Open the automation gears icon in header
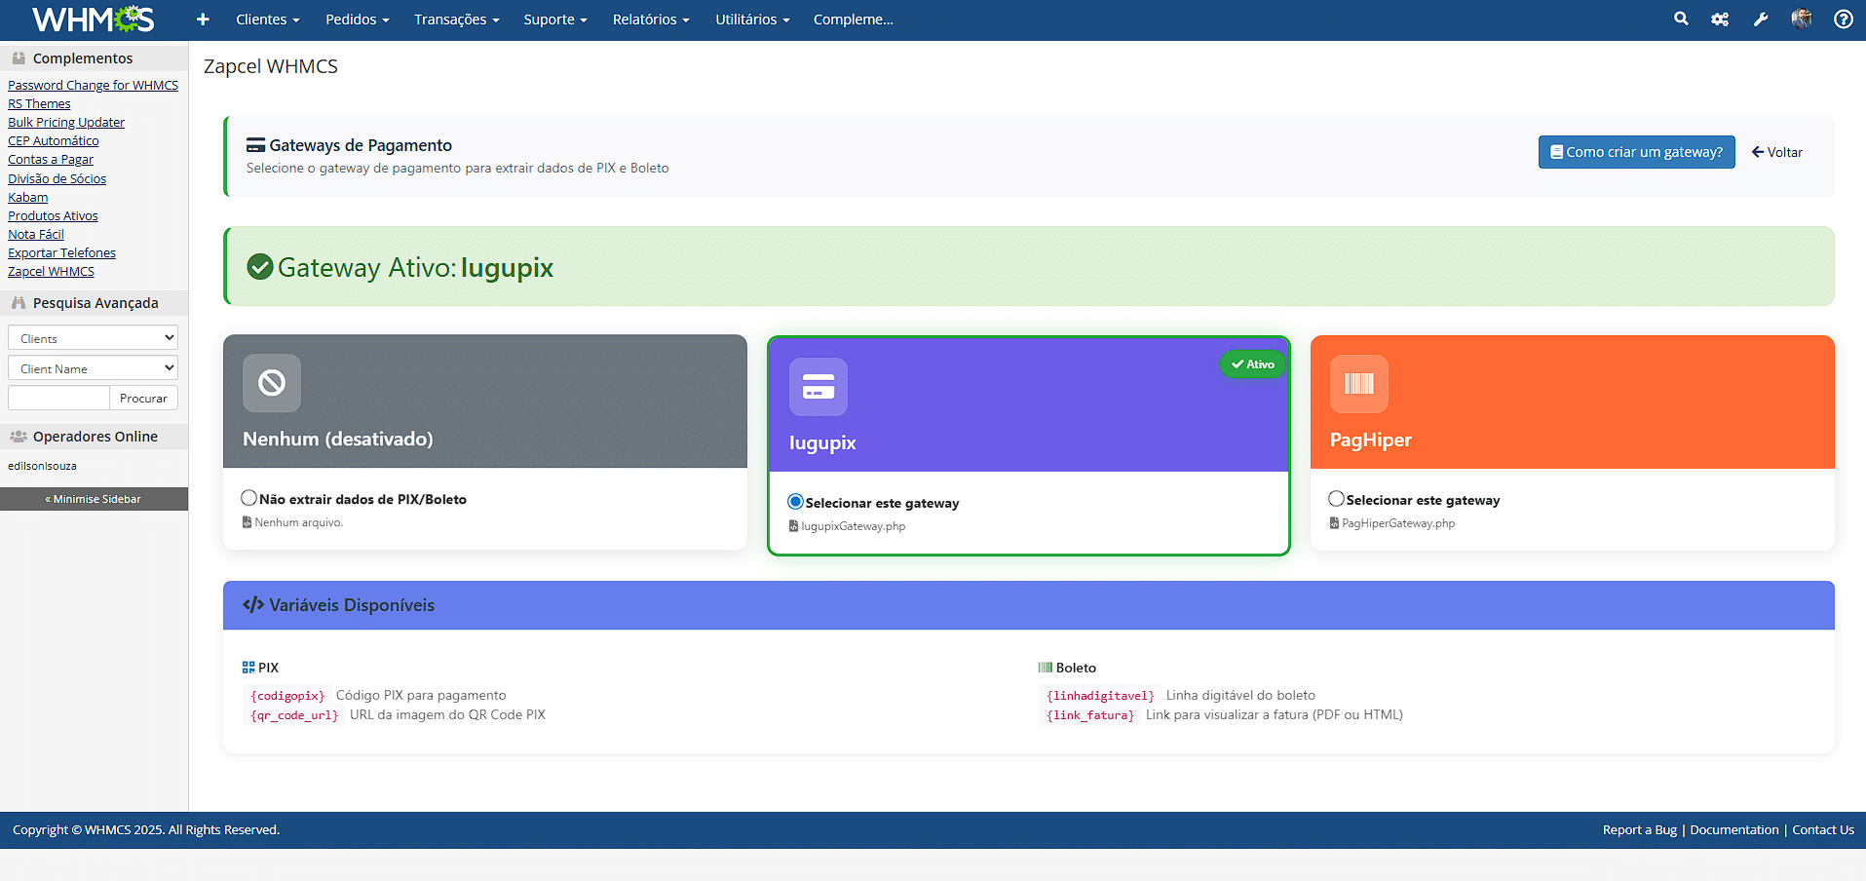Image resolution: width=1866 pixels, height=881 pixels. (x=1720, y=19)
